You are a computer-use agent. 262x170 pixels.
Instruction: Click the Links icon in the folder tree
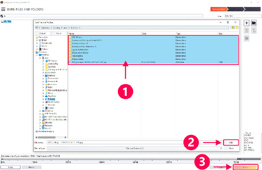tap(46, 87)
